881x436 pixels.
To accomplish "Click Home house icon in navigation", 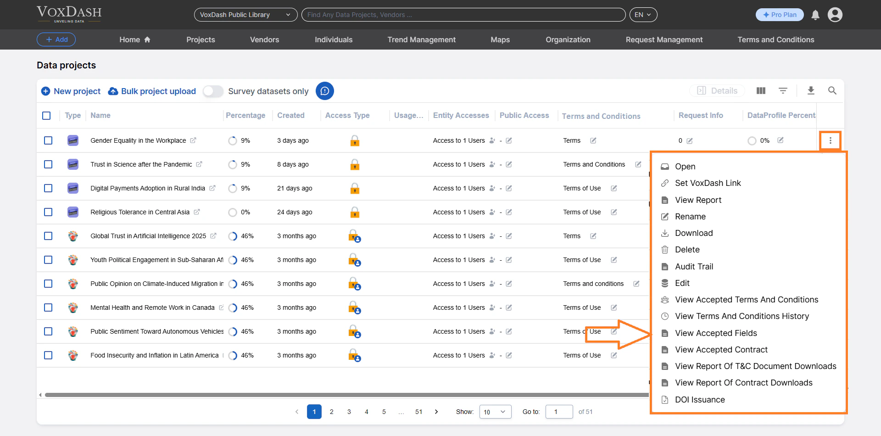I will pos(147,39).
